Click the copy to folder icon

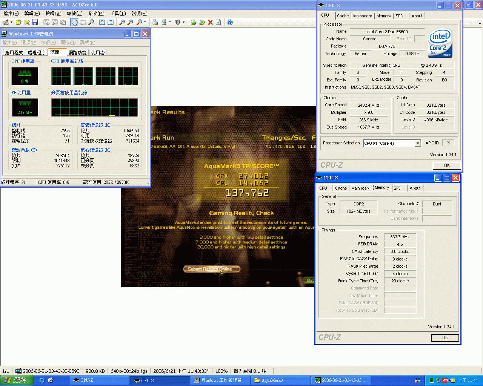click(x=202, y=22)
